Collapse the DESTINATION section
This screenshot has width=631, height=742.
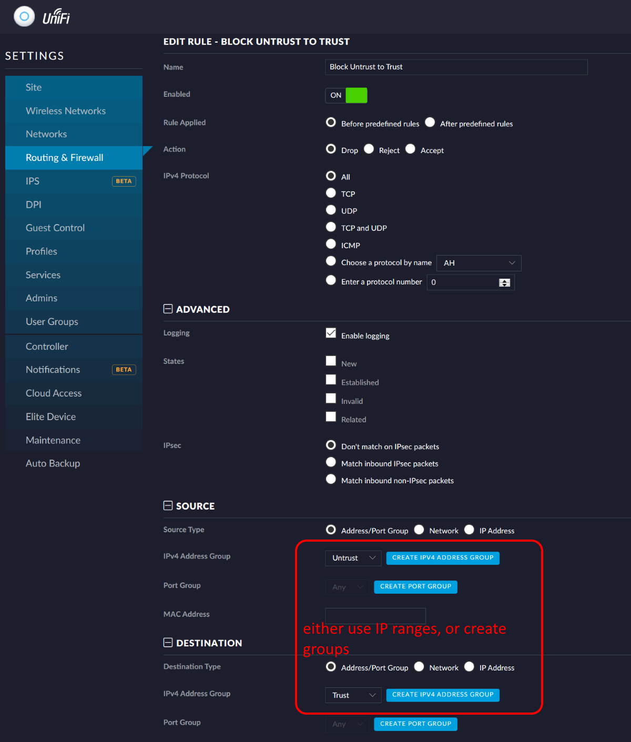pyautogui.click(x=168, y=642)
